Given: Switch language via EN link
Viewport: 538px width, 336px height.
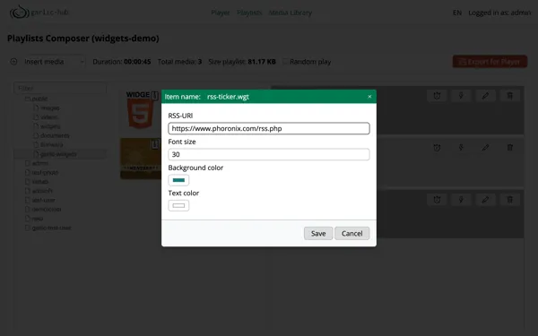Looking at the screenshot, I should click(457, 13).
